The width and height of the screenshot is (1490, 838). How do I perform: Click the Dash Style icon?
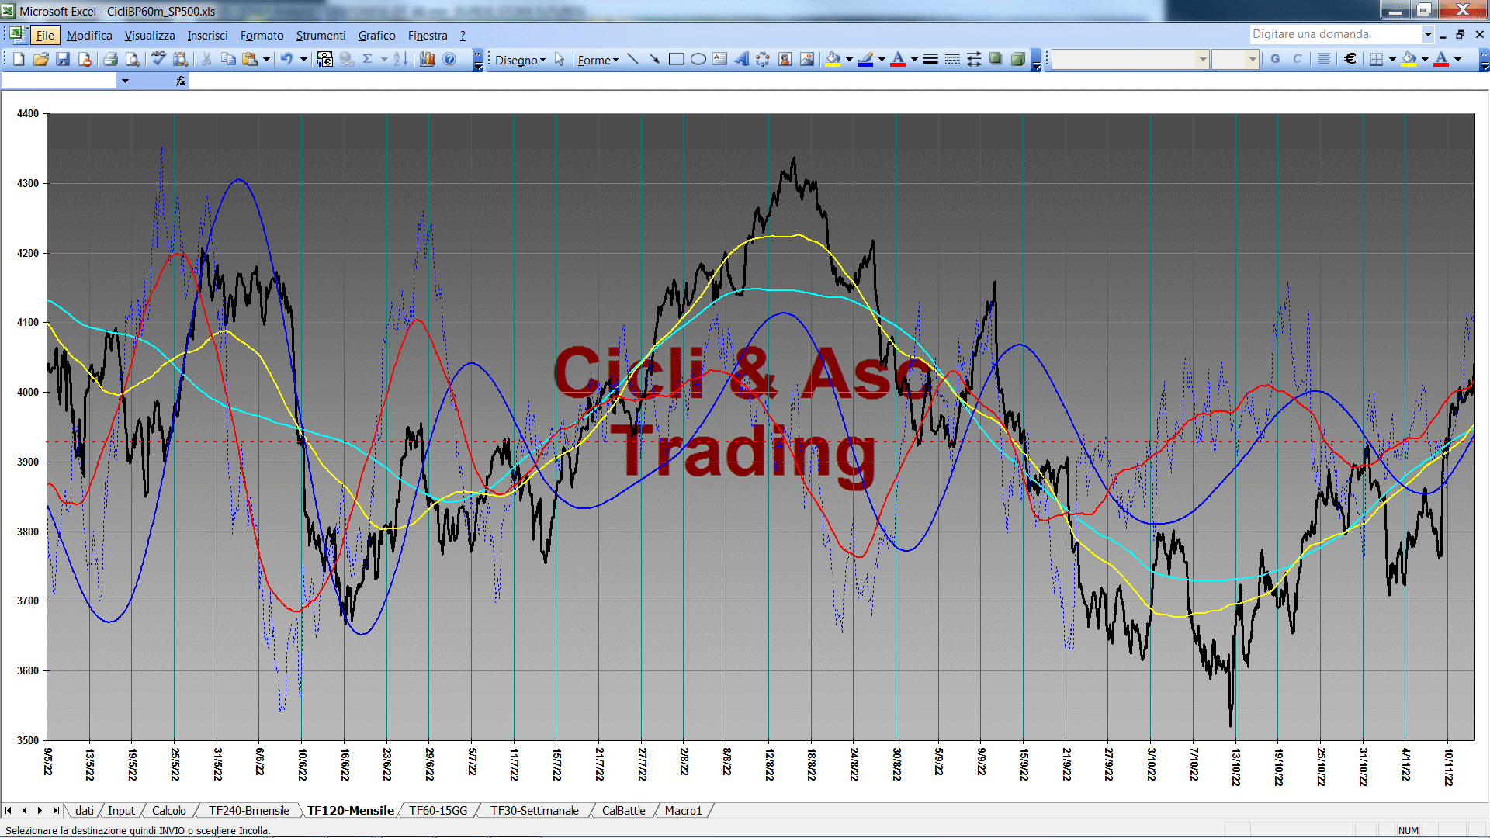pyautogui.click(x=952, y=59)
